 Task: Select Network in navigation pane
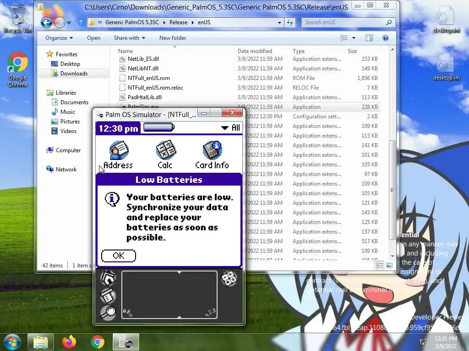pos(62,169)
